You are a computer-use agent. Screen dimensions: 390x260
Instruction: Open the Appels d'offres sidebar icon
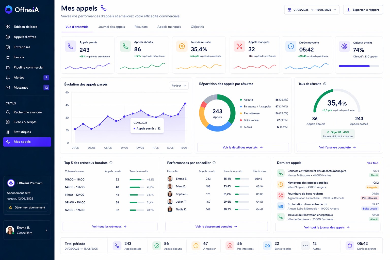point(8,37)
